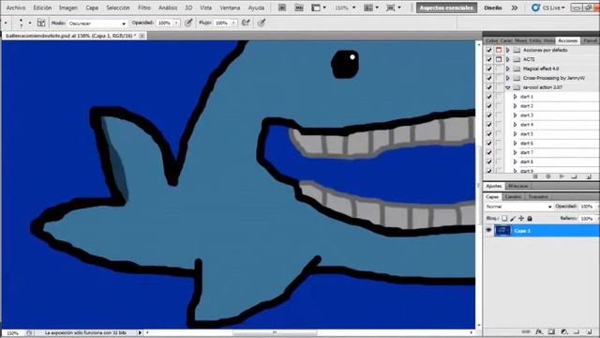Open the Filtro menu
Screen dimensions: 600x338
click(x=144, y=8)
